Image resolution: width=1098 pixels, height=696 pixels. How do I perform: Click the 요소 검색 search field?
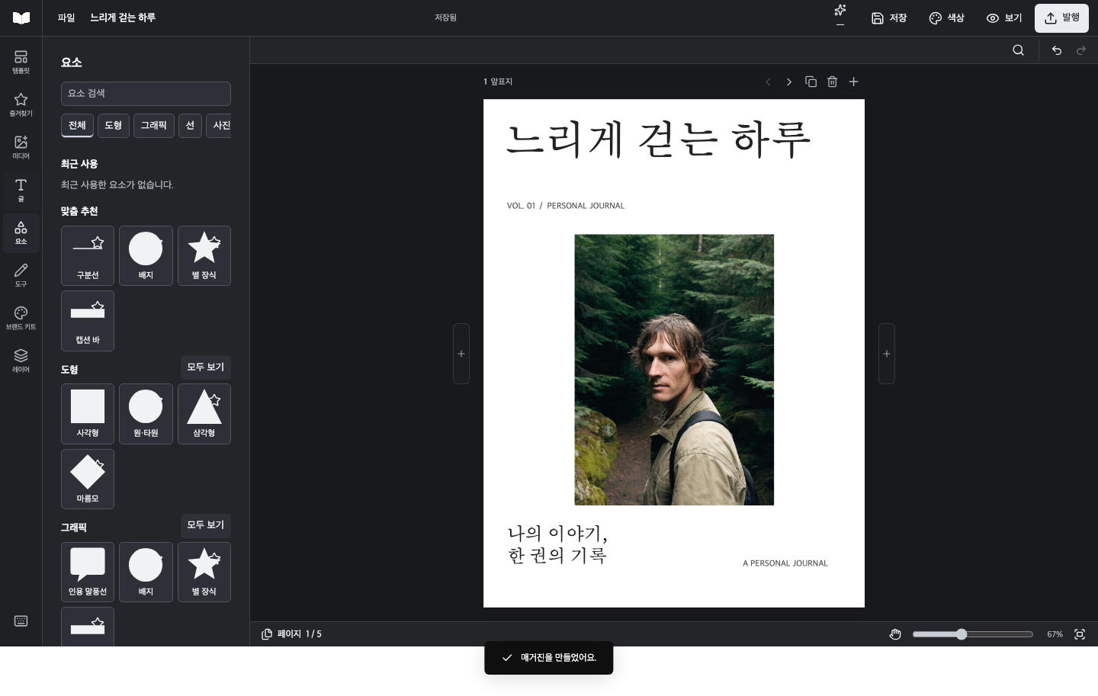[x=146, y=94]
